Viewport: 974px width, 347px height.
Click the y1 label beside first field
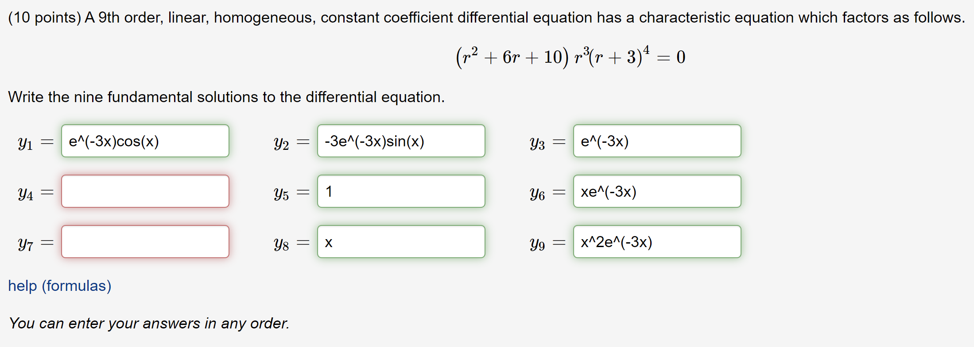25,143
